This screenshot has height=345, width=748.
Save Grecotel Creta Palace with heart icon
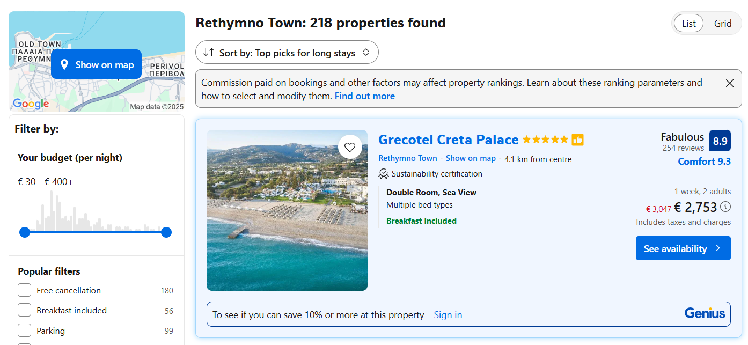tap(350, 146)
